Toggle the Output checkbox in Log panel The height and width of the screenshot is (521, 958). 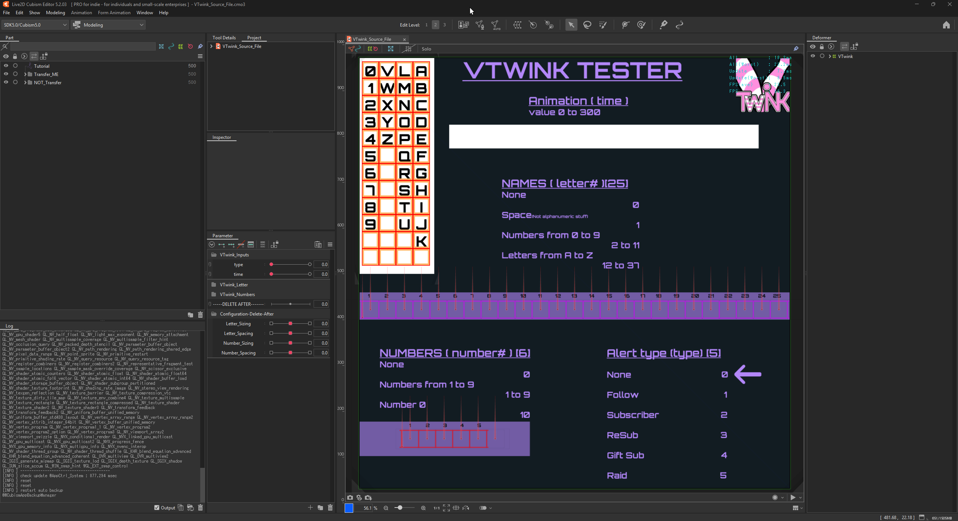click(x=157, y=508)
